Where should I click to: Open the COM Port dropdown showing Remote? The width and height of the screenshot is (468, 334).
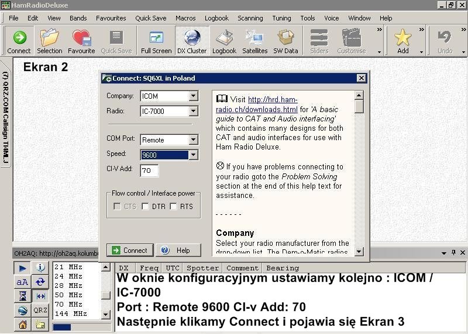click(194, 140)
